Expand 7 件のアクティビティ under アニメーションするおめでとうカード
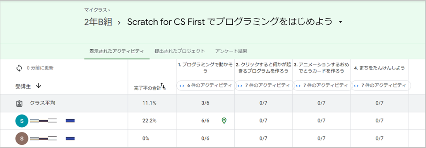 click(322, 86)
